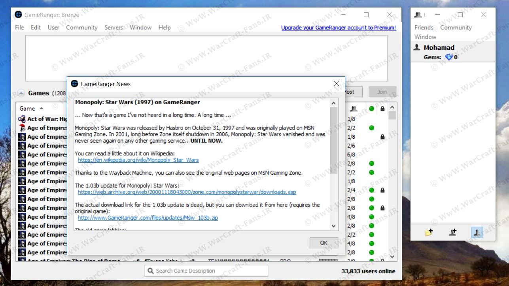Click the 6/8 player count cell
Image resolution: width=509 pixels, height=286 pixels.
coord(352,154)
